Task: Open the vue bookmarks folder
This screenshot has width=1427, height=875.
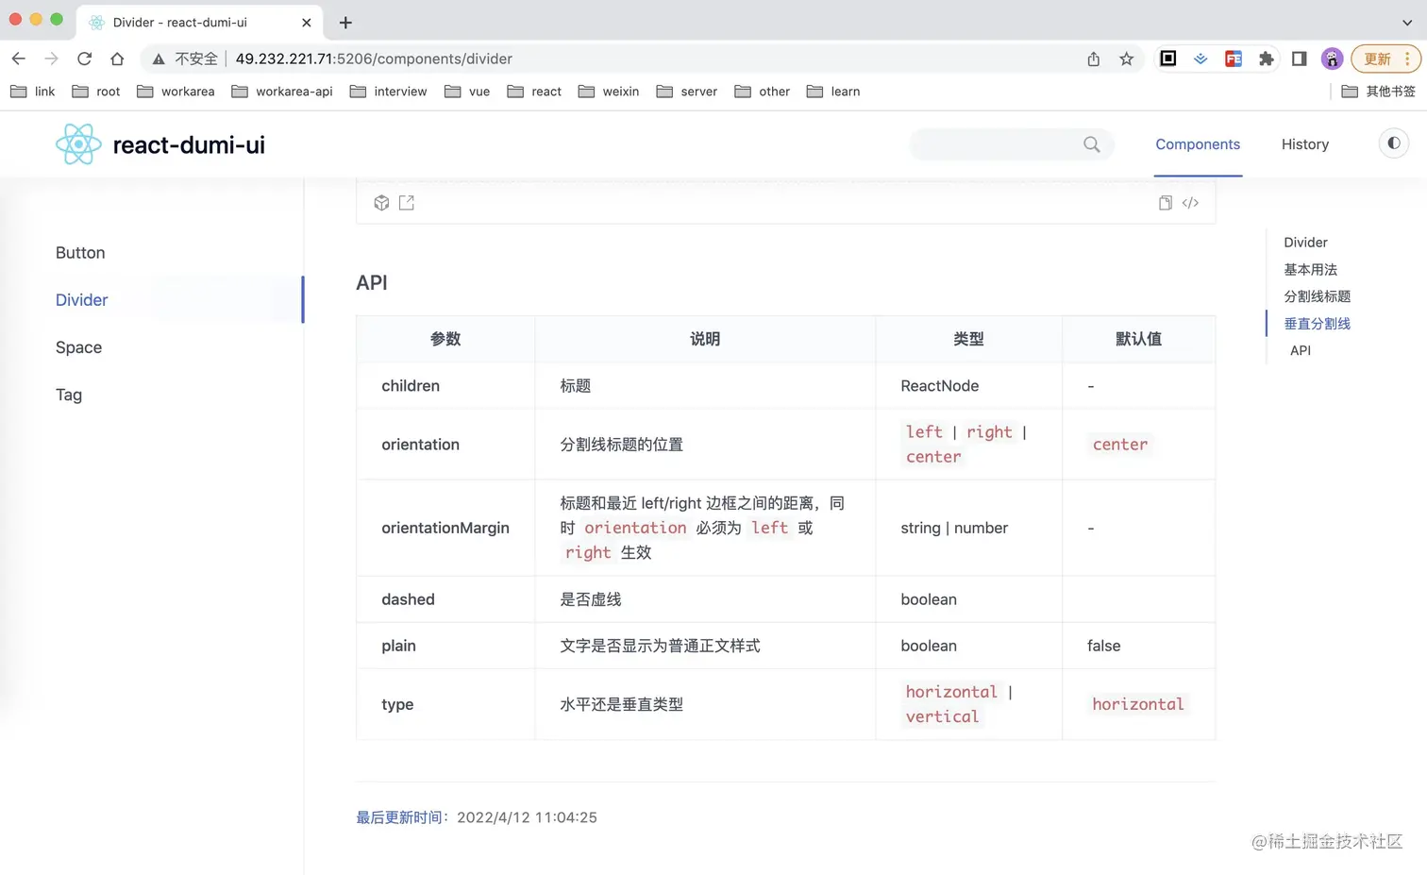Action: (x=467, y=92)
